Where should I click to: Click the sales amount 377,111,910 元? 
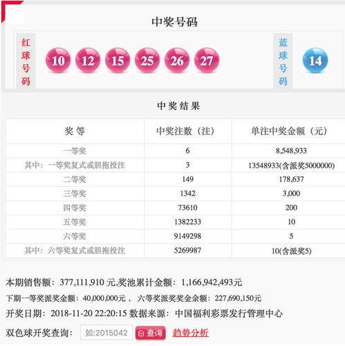coord(87,282)
